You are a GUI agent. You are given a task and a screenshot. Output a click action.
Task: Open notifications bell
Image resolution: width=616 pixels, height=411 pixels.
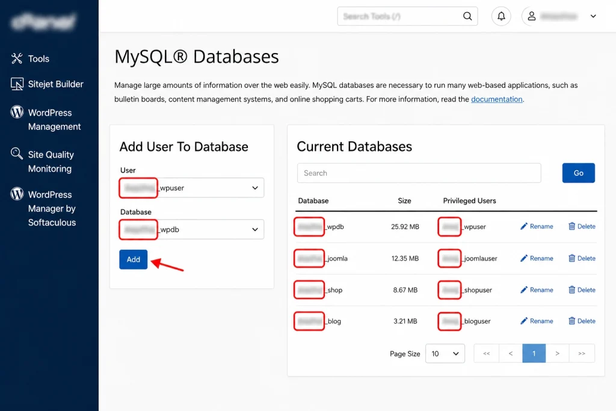(x=501, y=16)
